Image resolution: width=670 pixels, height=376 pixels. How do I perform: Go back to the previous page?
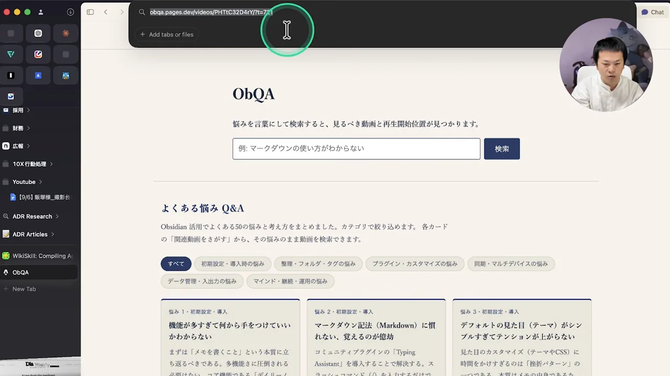[106, 12]
